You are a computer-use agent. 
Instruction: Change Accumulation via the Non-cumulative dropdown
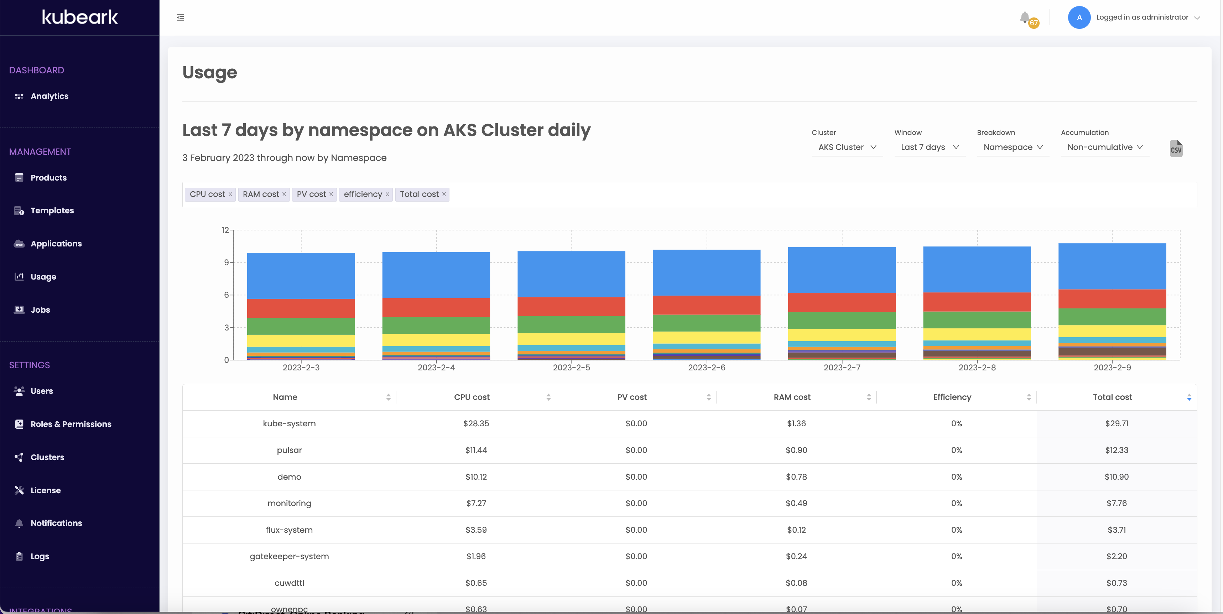pyautogui.click(x=1104, y=147)
